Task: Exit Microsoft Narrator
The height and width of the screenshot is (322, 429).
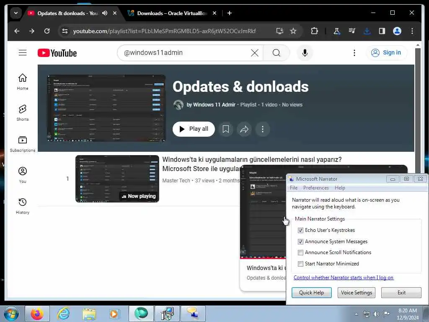Action: [x=401, y=292]
